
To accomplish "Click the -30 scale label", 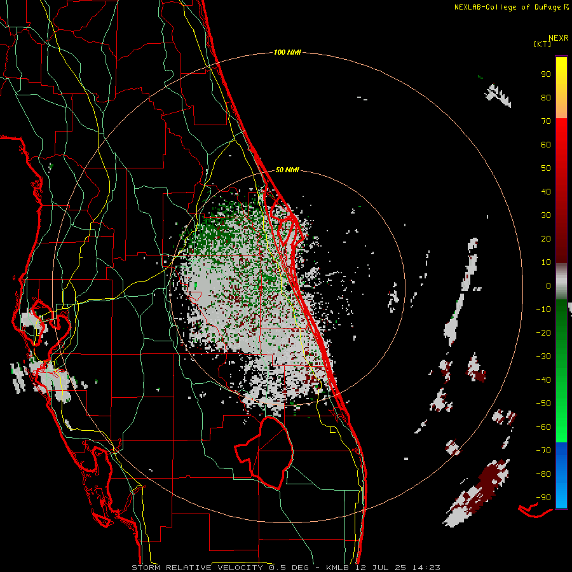I will [x=543, y=357].
